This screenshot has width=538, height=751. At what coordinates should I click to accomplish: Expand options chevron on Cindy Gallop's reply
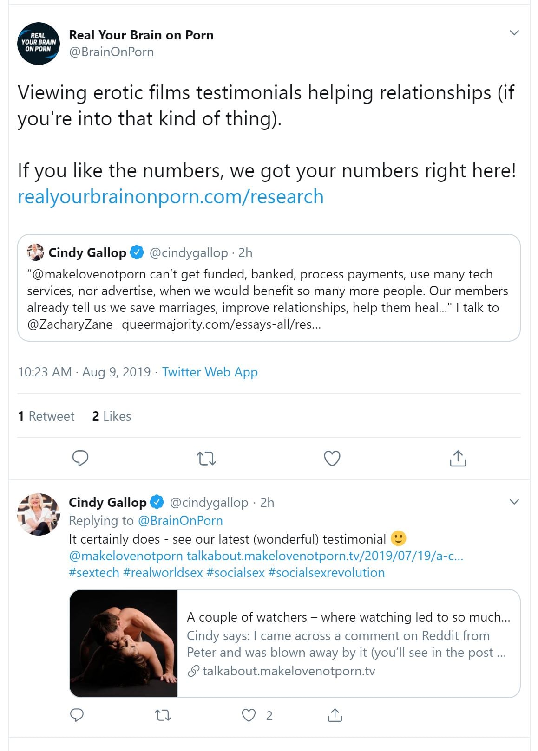[x=514, y=502]
